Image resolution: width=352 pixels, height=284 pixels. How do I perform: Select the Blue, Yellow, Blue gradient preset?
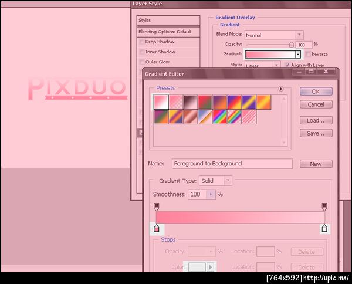[249, 102]
